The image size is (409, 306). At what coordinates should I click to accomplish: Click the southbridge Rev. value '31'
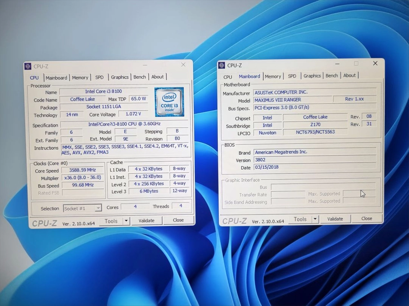point(369,124)
